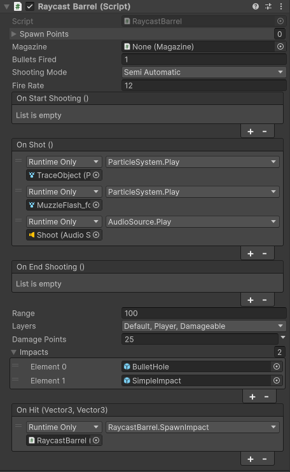Image resolution: width=290 pixels, height=472 pixels.
Task: Open component preset settings icon
Action: (268, 6)
